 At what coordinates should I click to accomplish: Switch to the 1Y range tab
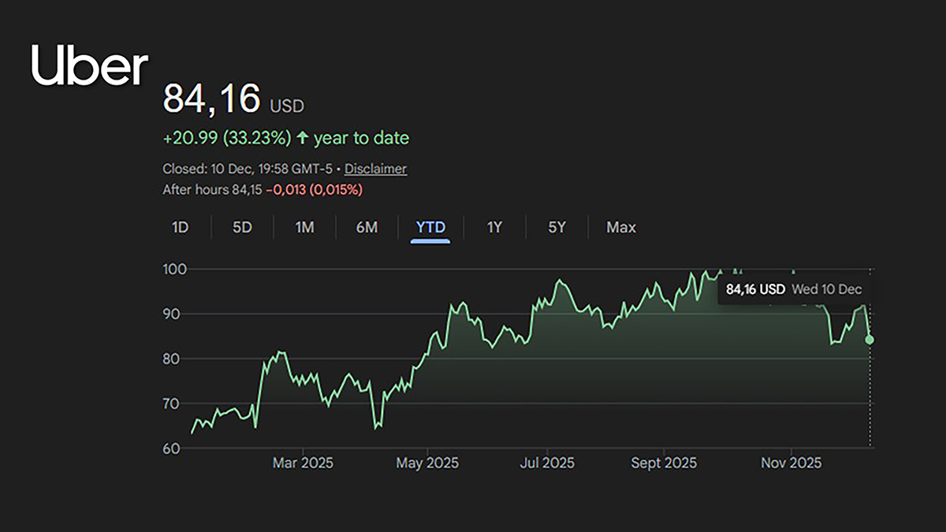coord(494,228)
